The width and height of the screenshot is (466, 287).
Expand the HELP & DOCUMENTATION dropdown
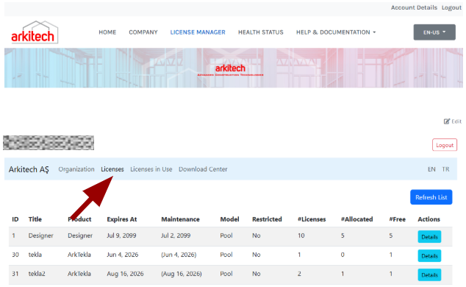pos(336,32)
